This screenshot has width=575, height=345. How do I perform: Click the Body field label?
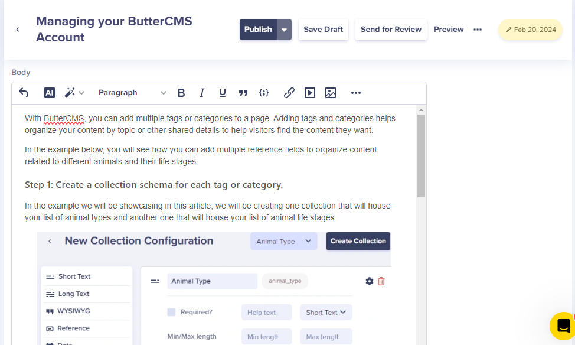tap(21, 72)
